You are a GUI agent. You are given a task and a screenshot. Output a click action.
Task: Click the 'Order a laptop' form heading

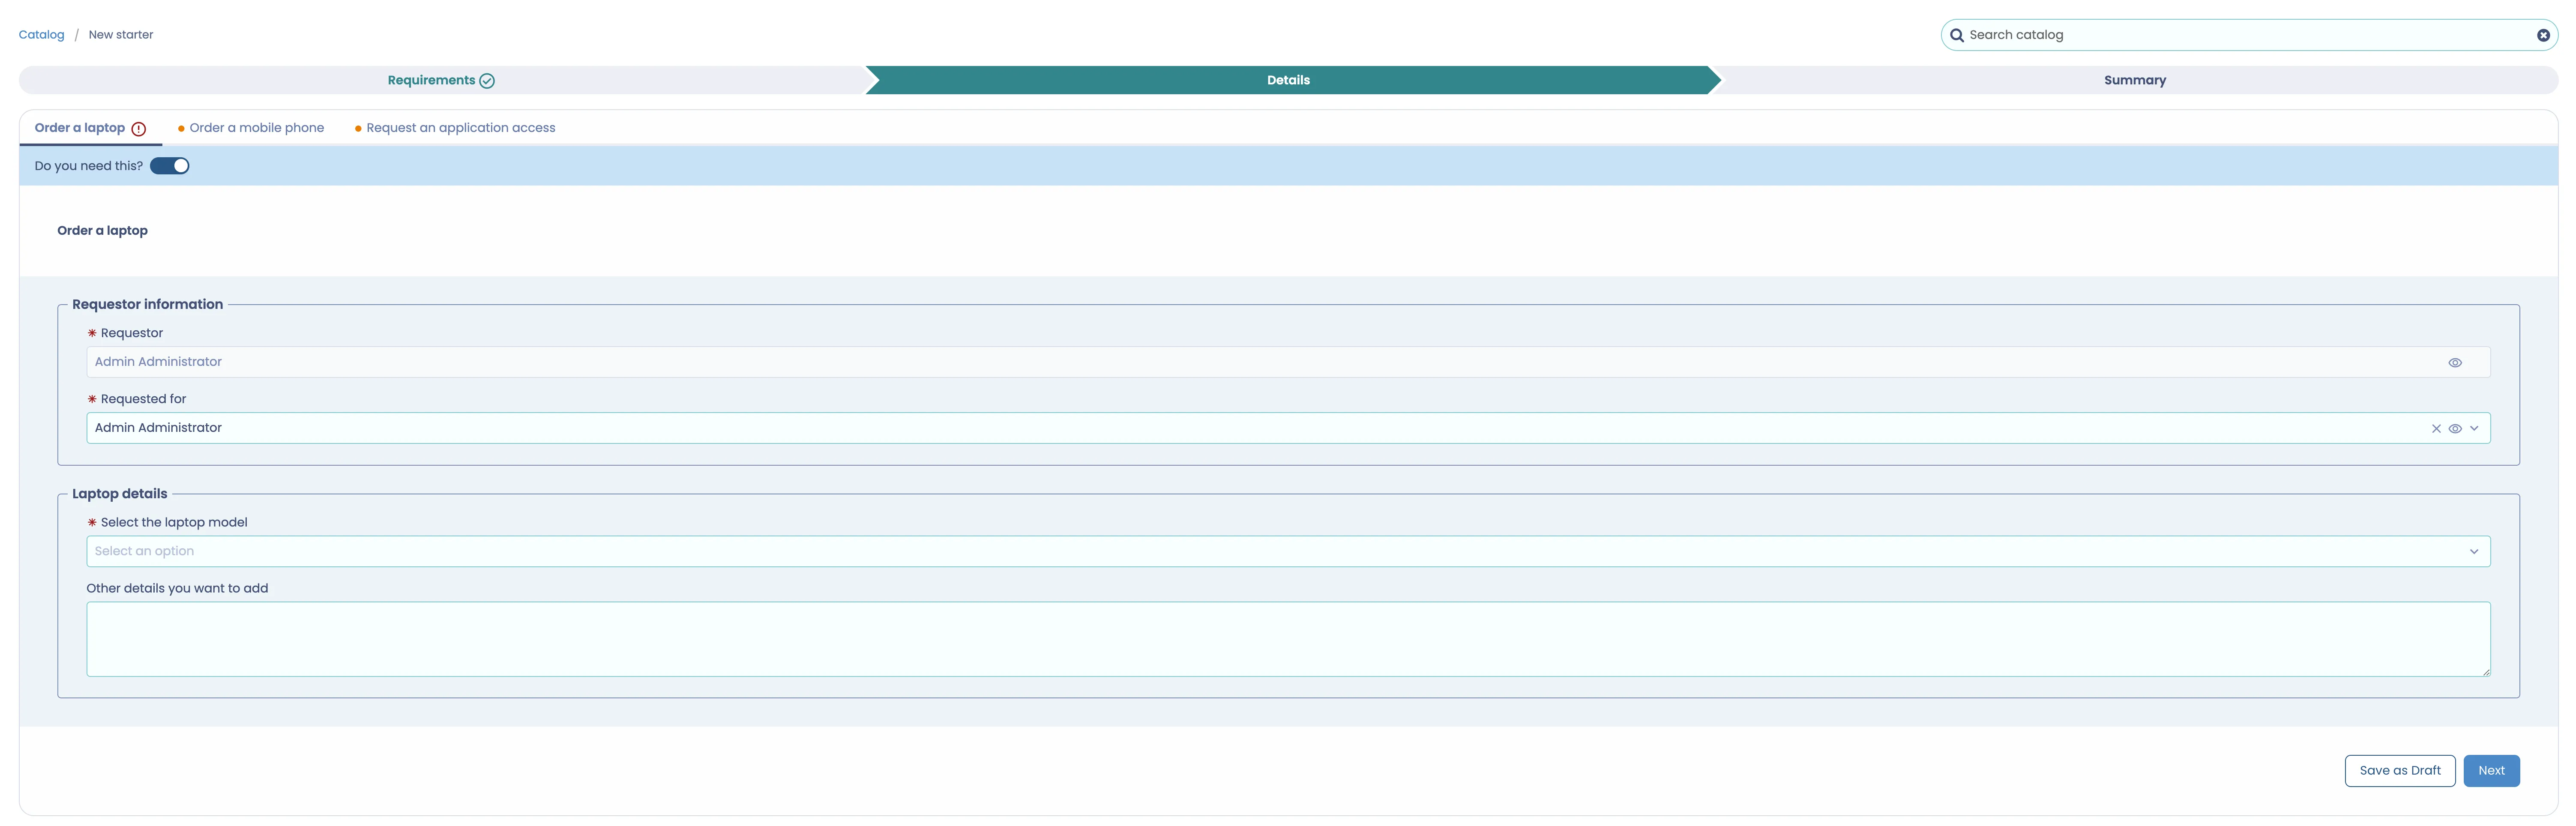pos(102,230)
